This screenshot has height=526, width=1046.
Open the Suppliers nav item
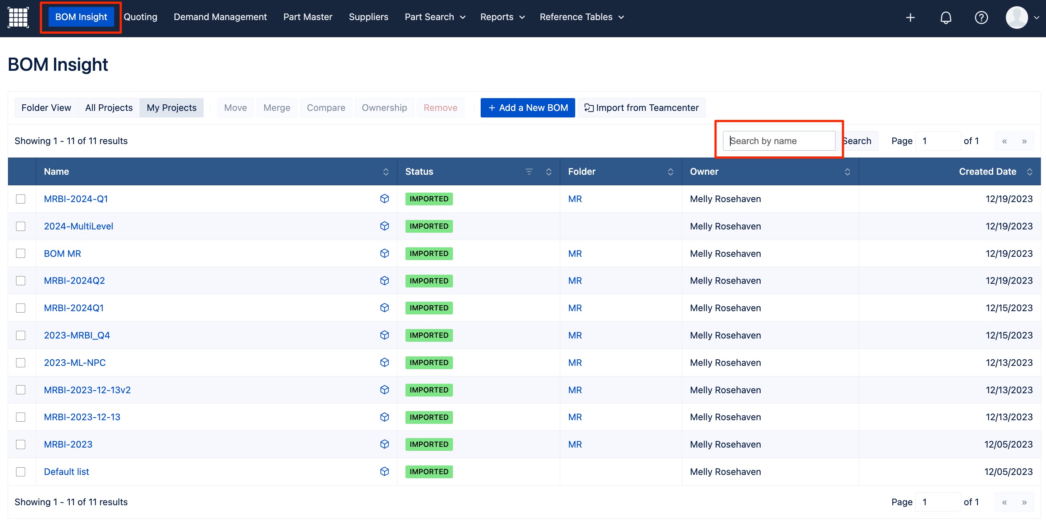click(x=368, y=17)
